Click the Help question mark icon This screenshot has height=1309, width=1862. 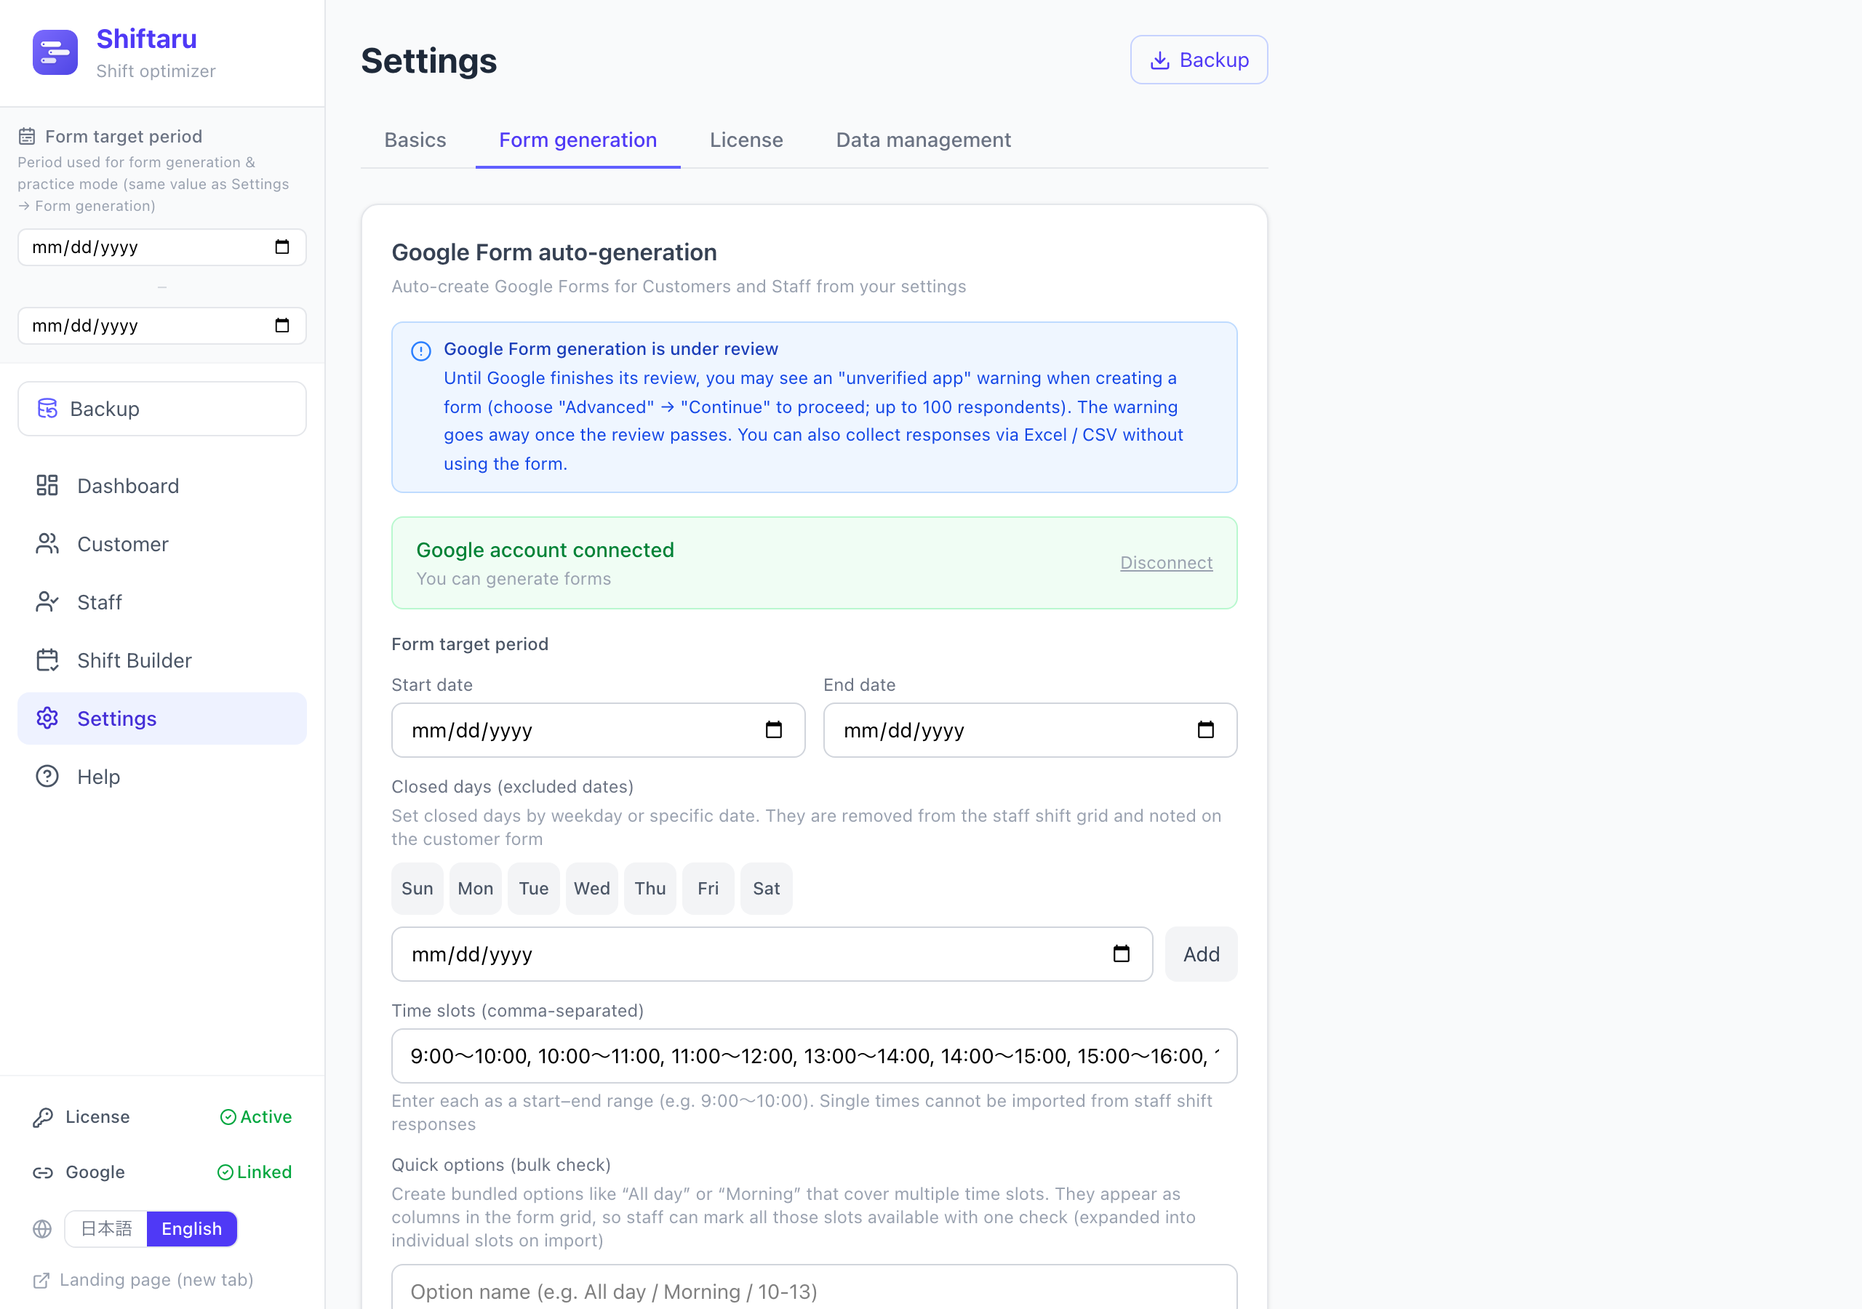[47, 777]
